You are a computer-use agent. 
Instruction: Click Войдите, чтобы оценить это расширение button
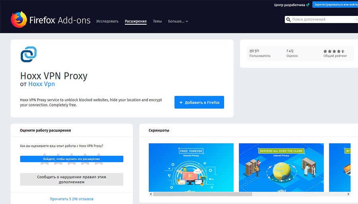(72, 159)
